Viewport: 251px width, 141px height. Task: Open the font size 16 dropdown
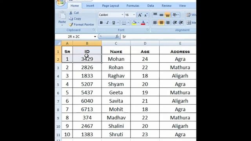click(134, 15)
